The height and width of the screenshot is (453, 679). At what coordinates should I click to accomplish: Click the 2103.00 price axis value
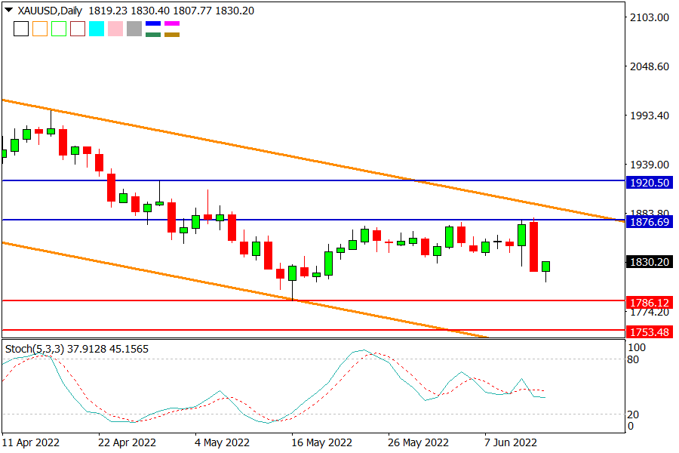pos(650,17)
